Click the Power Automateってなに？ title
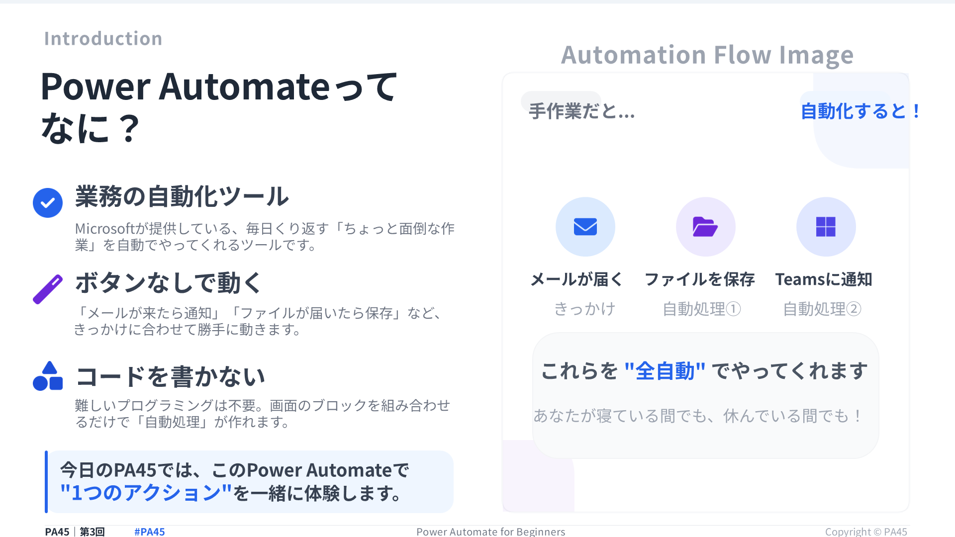Viewport: 955px width, 537px height. click(219, 107)
